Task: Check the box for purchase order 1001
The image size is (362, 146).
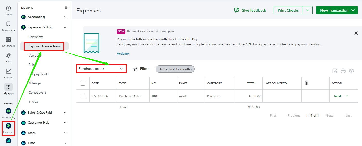Action: click(x=83, y=96)
